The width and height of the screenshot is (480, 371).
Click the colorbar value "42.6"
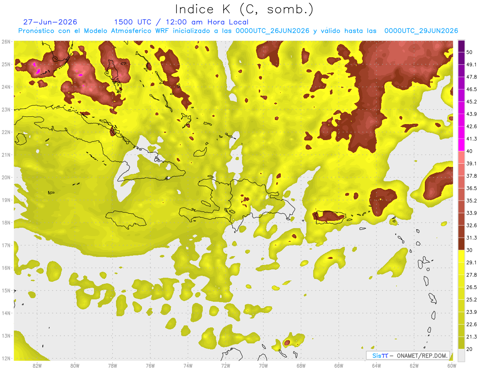(472, 126)
